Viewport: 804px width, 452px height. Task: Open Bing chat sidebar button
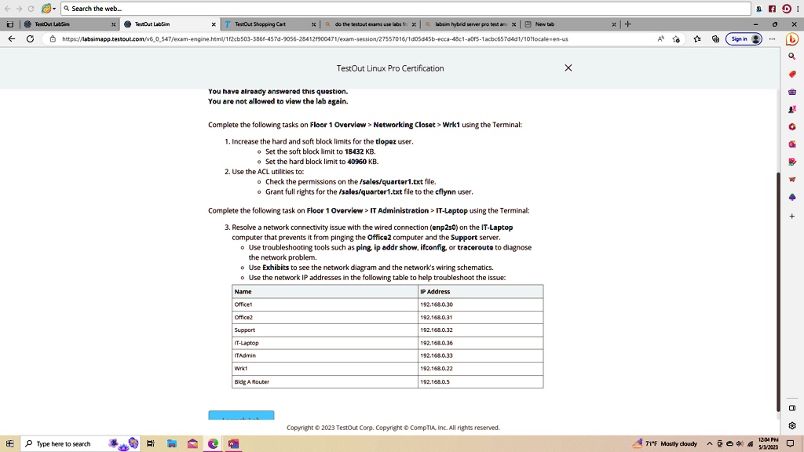pos(792,38)
